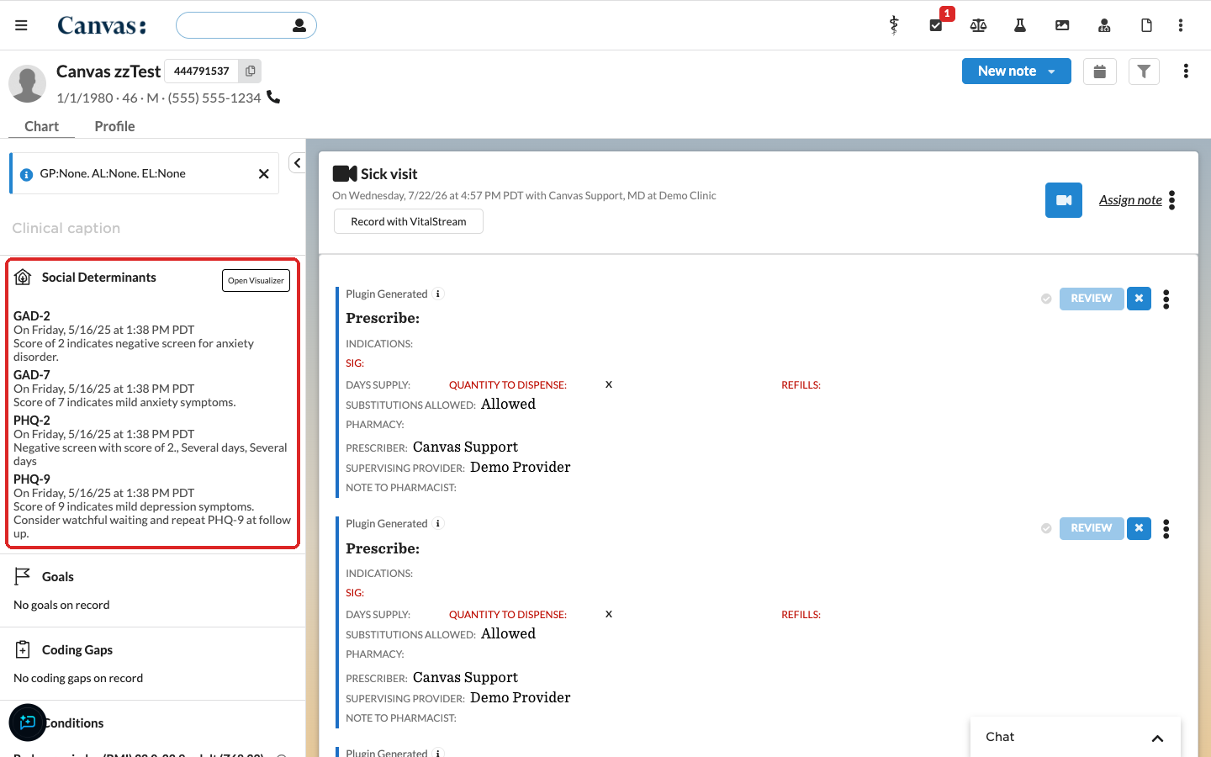This screenshot has height=757, width=1211.
Task: Click the patient search field
Action: point(246,25)
